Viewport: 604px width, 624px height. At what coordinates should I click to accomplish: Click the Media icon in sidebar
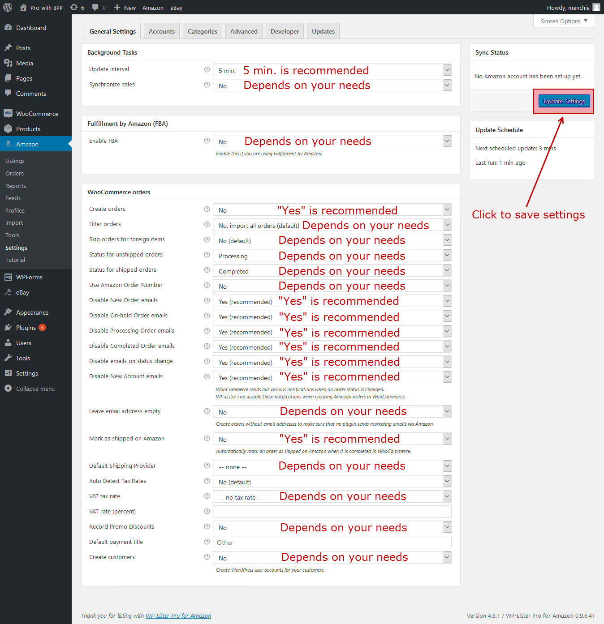8,63
